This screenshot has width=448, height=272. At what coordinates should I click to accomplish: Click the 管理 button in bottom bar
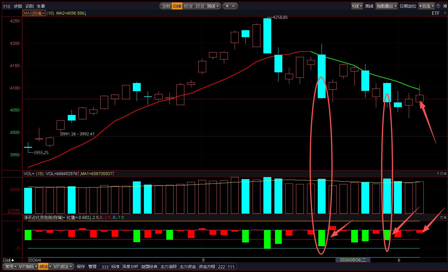tap(92, 266)
